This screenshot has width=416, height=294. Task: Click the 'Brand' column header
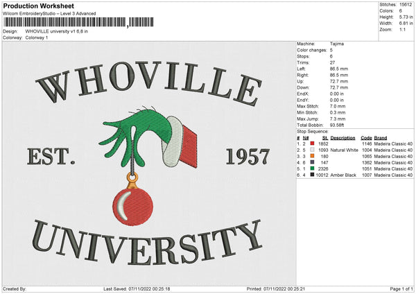point(381,138)
